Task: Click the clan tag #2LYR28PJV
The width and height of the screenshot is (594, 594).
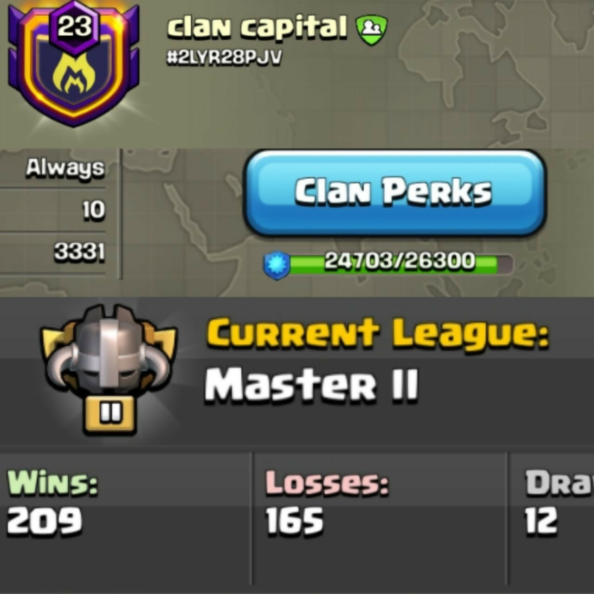Action: pyautogui.click(x=224, y=58)
